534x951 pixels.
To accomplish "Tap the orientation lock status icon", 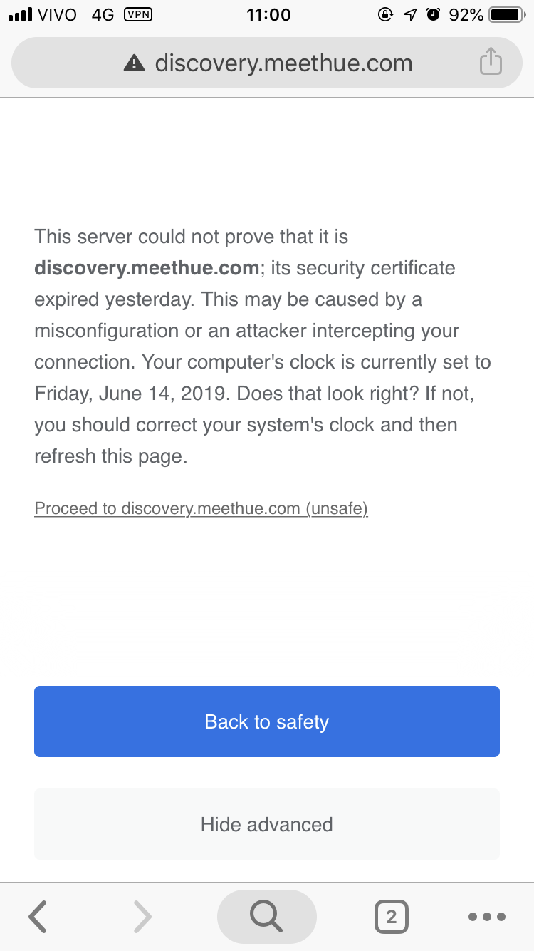I will point(385,14).
